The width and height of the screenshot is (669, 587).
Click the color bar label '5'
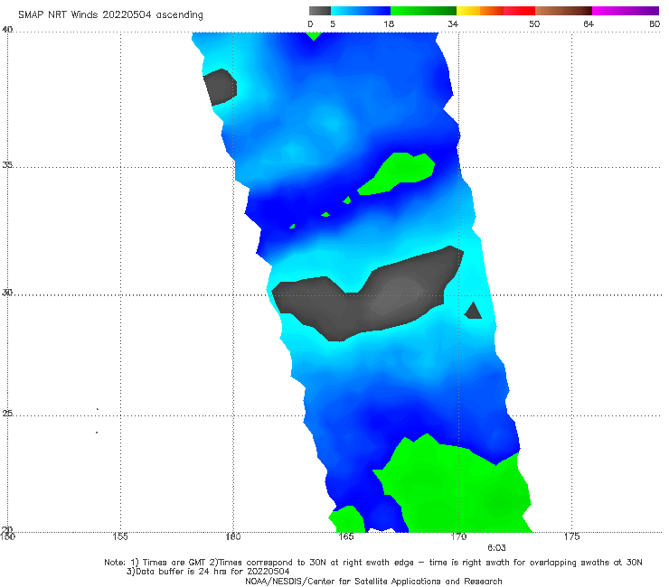pos(333,24)
